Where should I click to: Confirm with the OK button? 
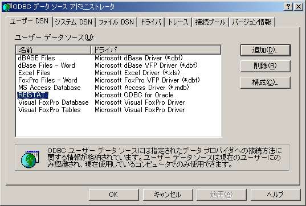point(113,195)
